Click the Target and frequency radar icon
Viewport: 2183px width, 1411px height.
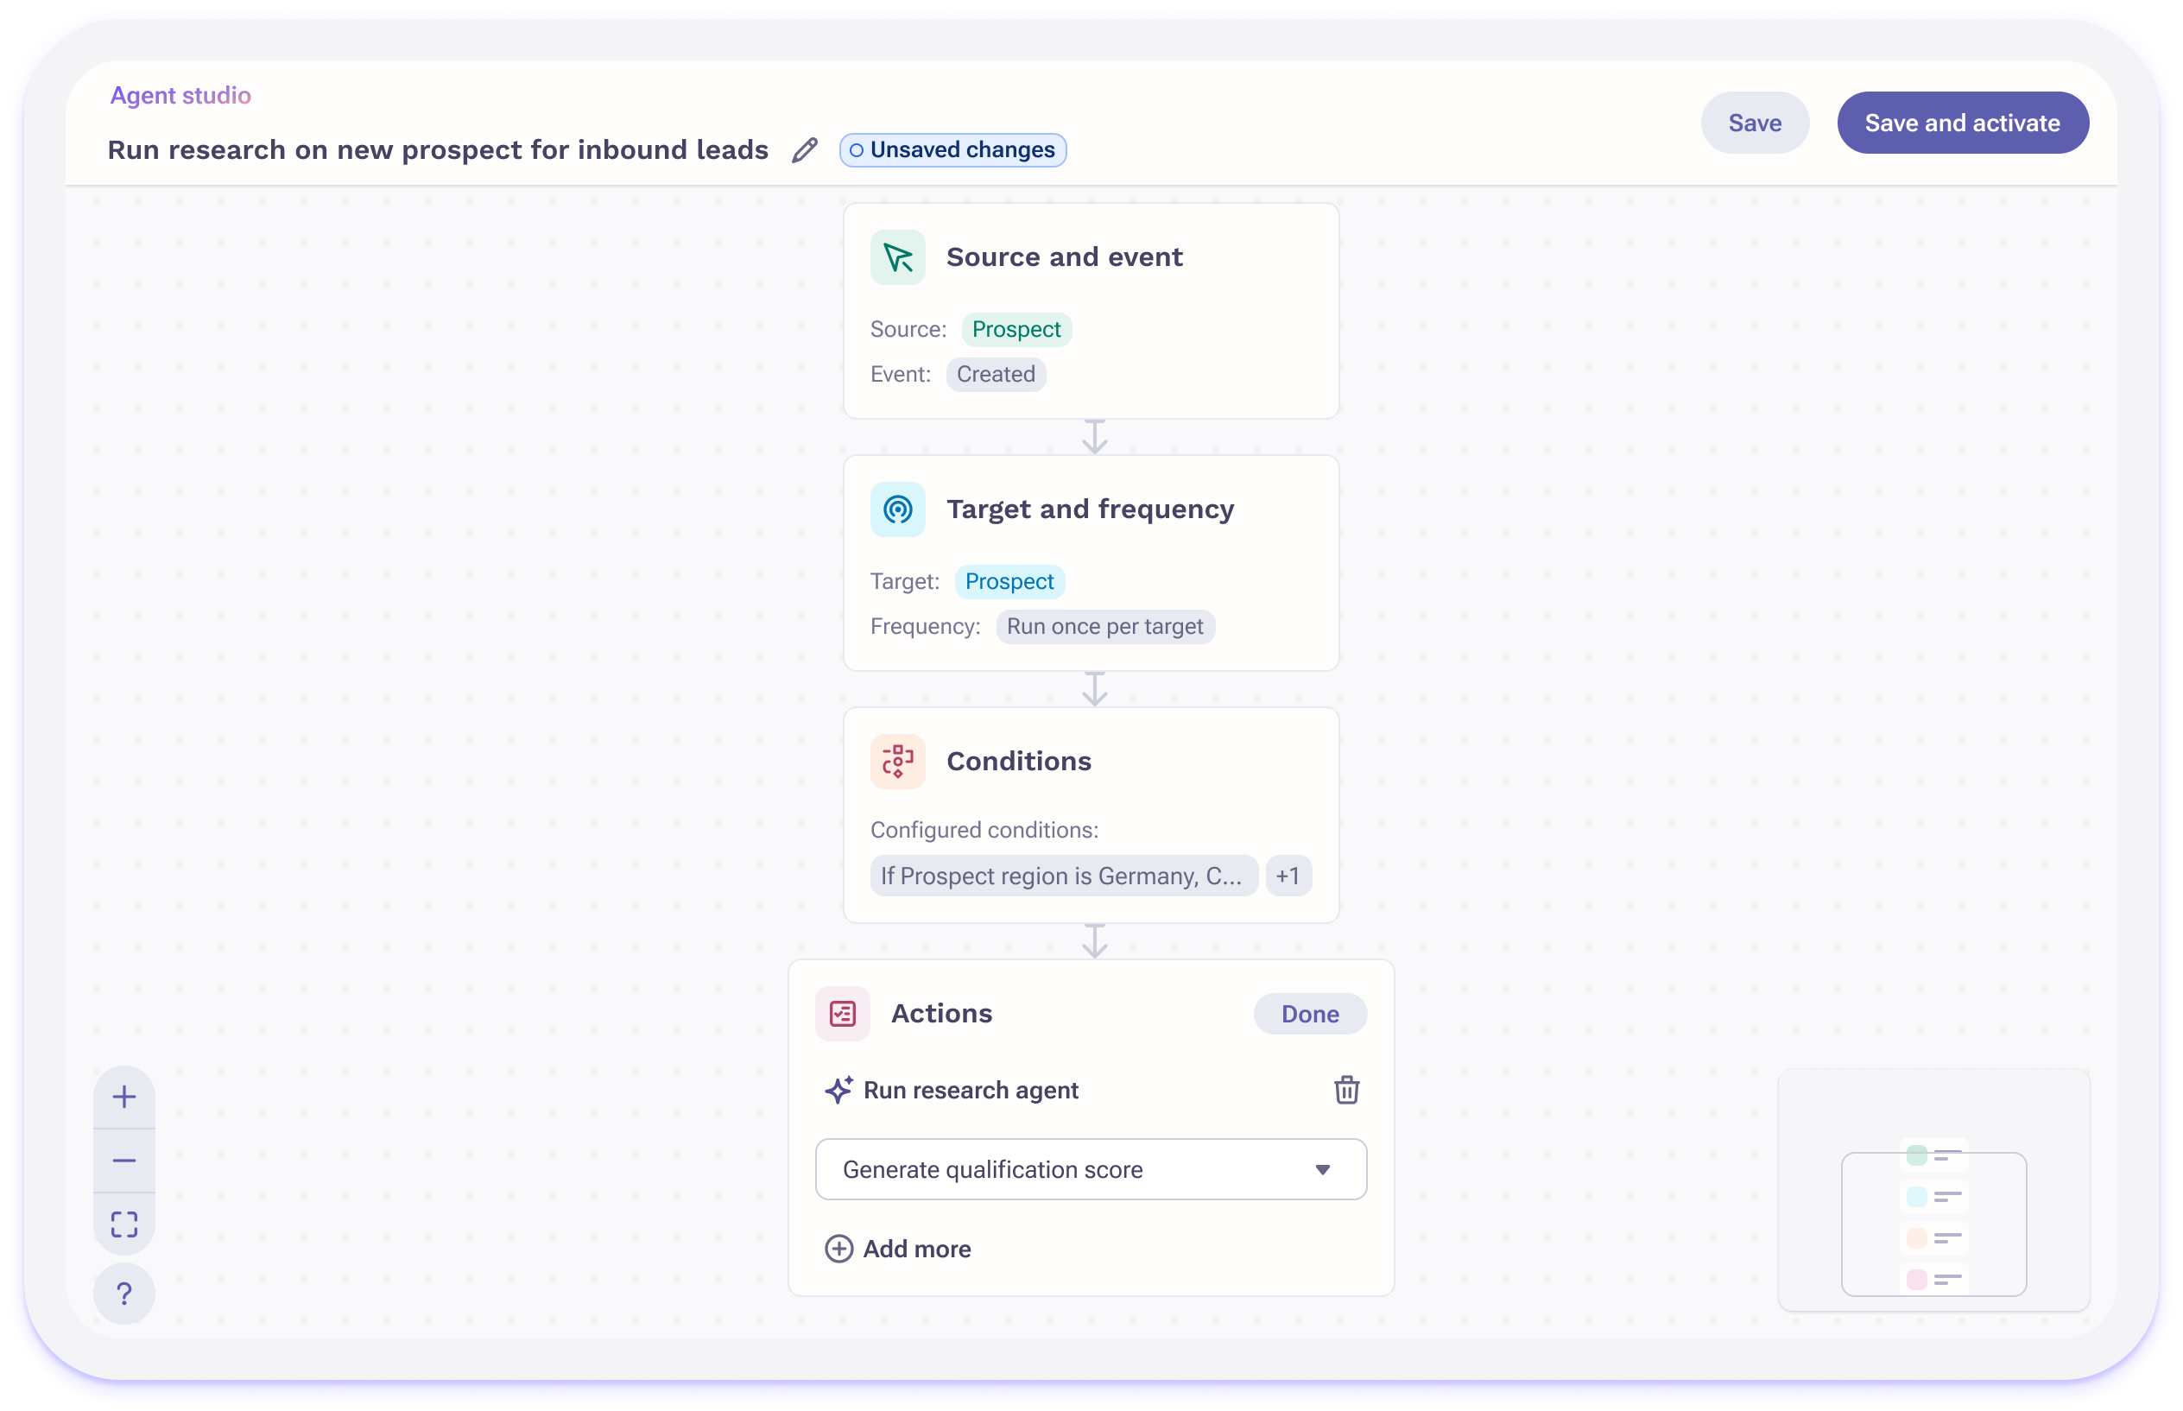point(897,509)
